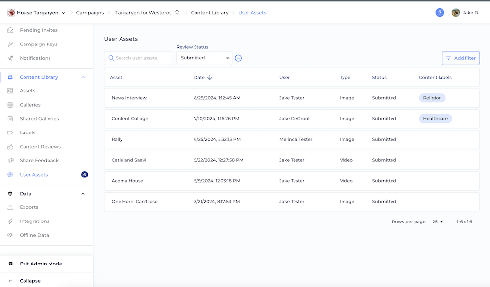Click the Exit Admin Mode door icon
Viewport: 490px width, 287px height.
coord(10,264)
